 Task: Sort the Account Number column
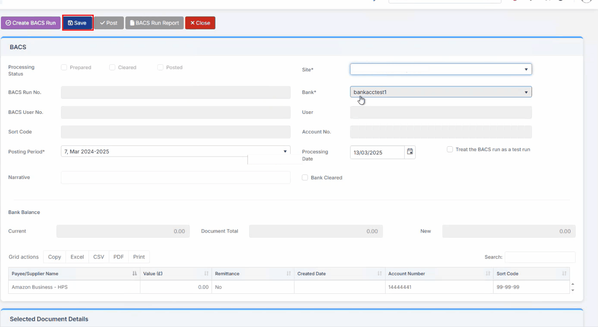point(488,274)
